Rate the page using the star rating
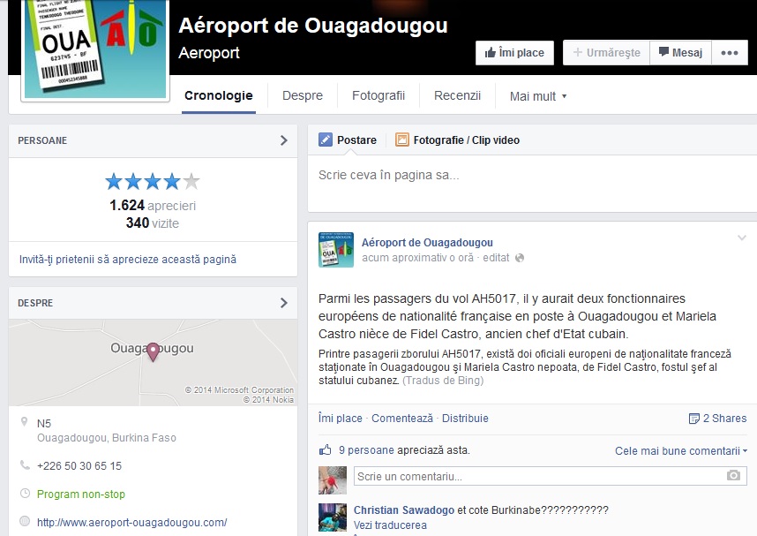757x536 pixels. (152, 182)
